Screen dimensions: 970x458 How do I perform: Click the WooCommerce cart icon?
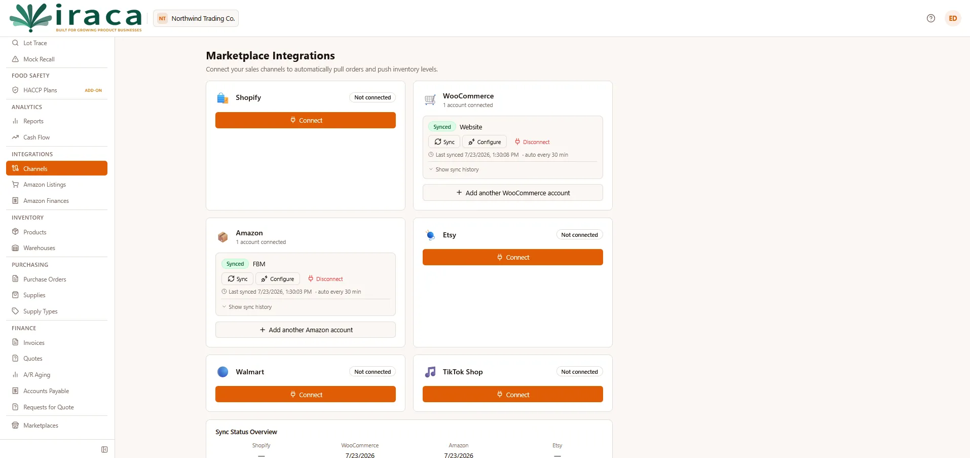pyautogui.click(x=430, y=100)
